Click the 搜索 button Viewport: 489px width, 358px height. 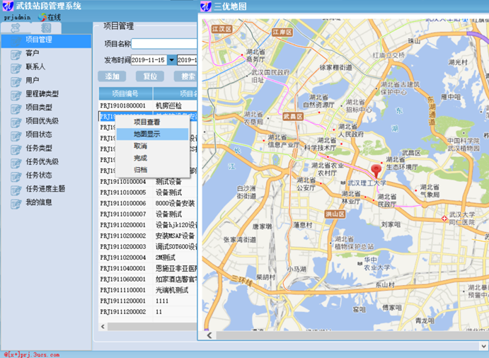coord(186,76)
